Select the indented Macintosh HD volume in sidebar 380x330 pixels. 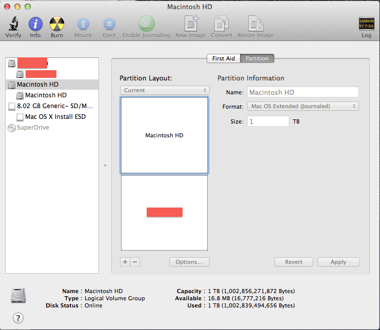[x=52, y=95]
